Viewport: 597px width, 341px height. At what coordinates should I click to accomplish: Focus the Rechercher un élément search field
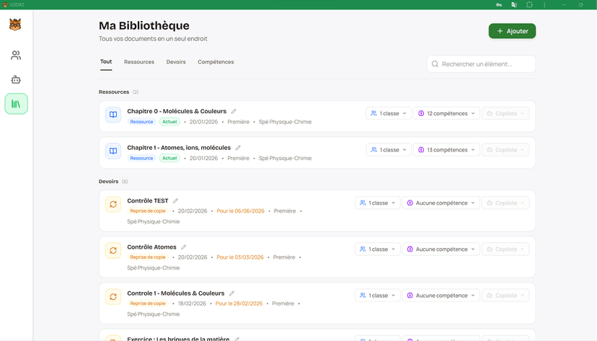point(485,64)
